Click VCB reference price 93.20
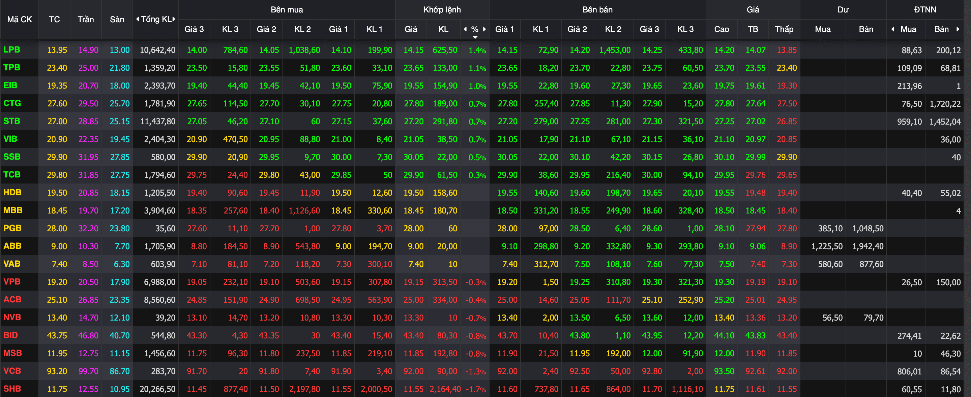This screenshot has height=397, width=971. [57, 371]
